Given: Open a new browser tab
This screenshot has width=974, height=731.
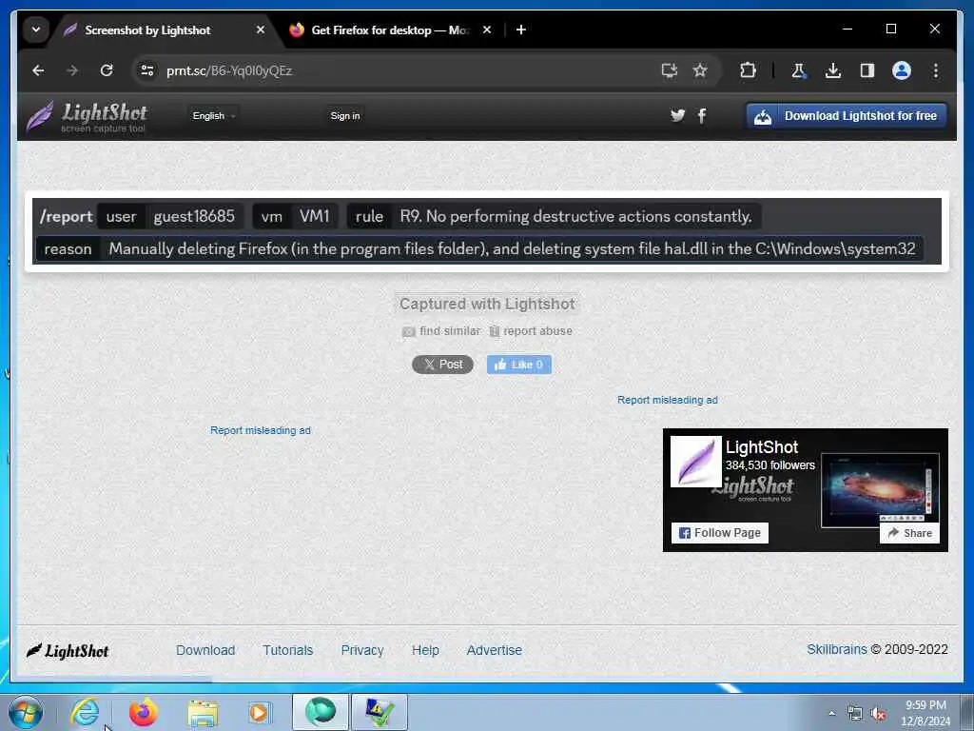Looking at the screenshot, I should point(521,30).
